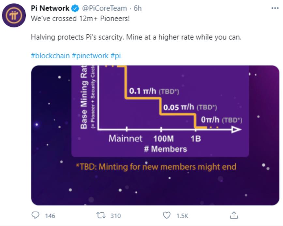Open the Pi Network profile avatar
The height and width of the screenshot is (226, 283).
[14, 15]
